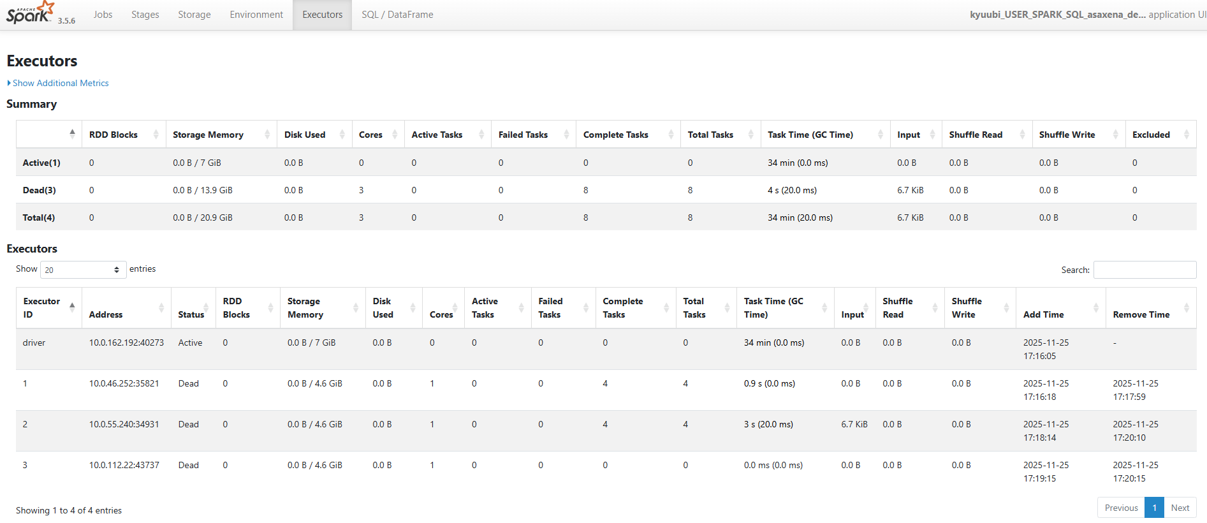Click the kyuubi application name
The image size is (1207, 523).
tap(1058, 15)
